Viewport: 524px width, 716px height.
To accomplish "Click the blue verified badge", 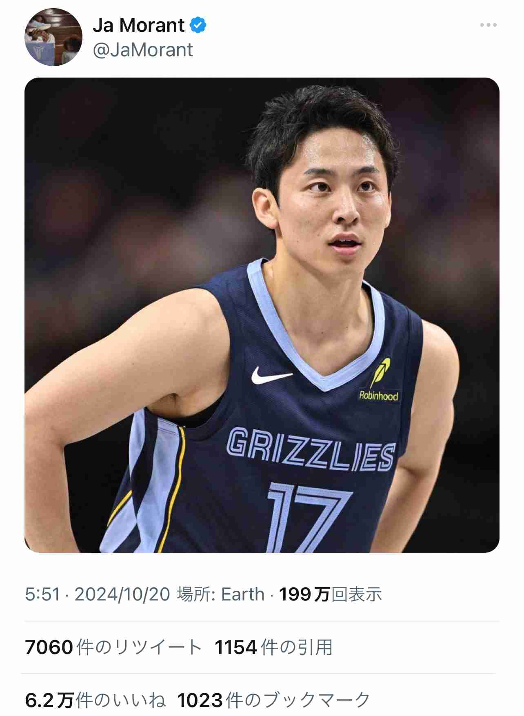I will [x=198, y=25].
